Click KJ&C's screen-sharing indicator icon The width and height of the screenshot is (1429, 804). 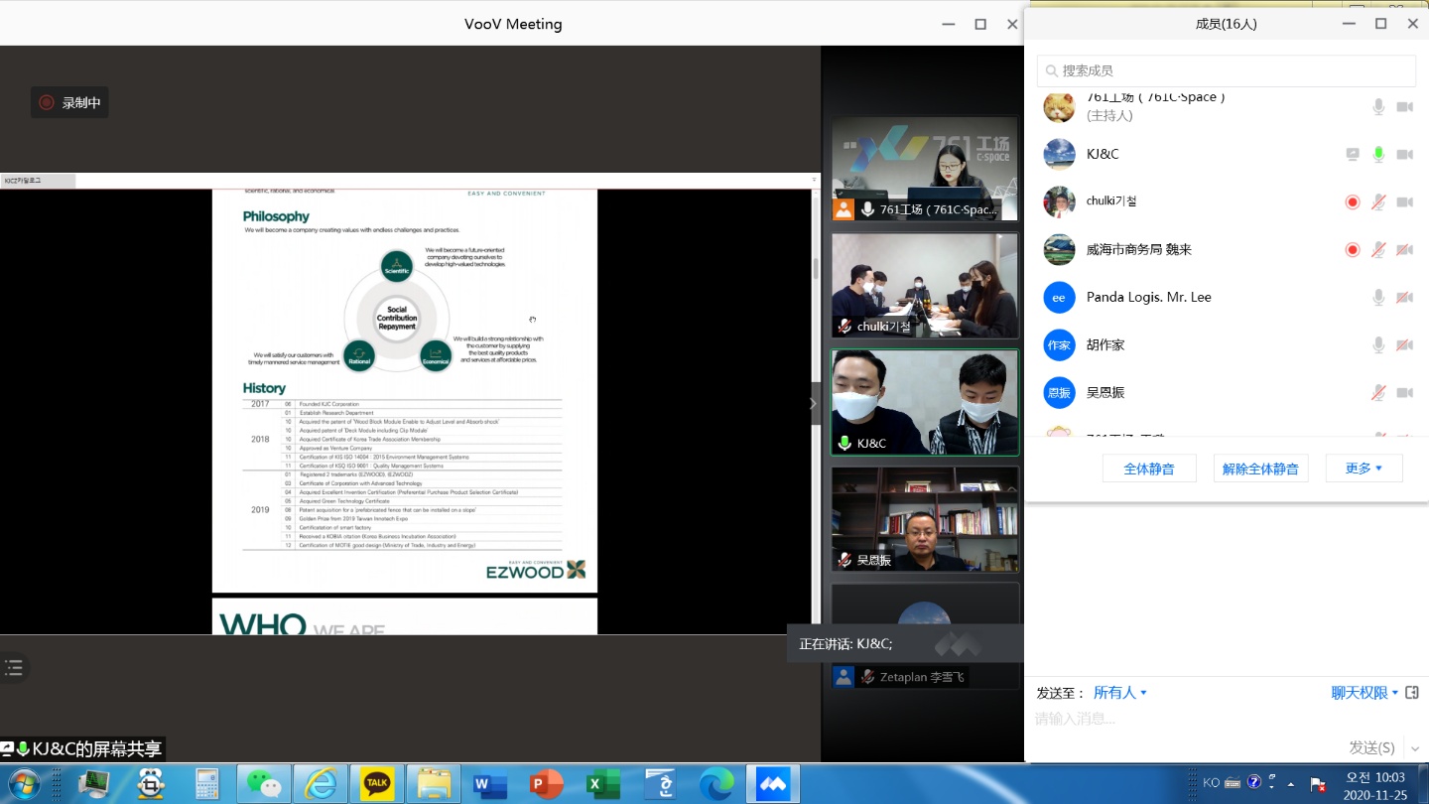pos(1352,154)
